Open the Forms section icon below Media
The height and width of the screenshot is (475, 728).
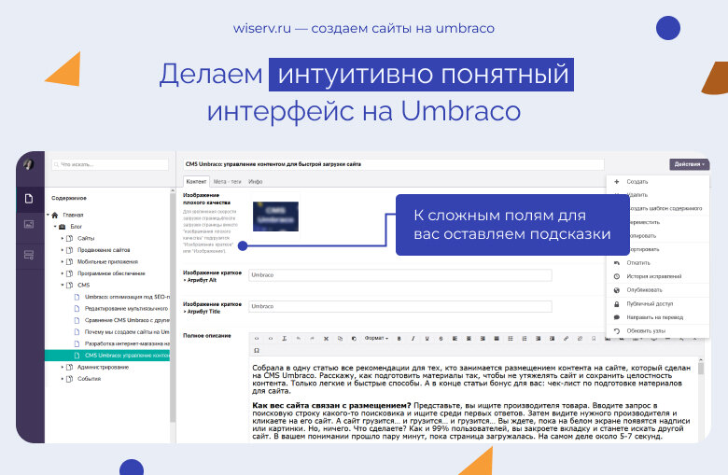29,255
